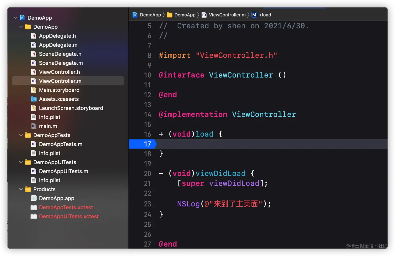Viewport: 395px width, 256px height.
Task: Click the AppDelegate.h header file icon
Action: point(34,36)
